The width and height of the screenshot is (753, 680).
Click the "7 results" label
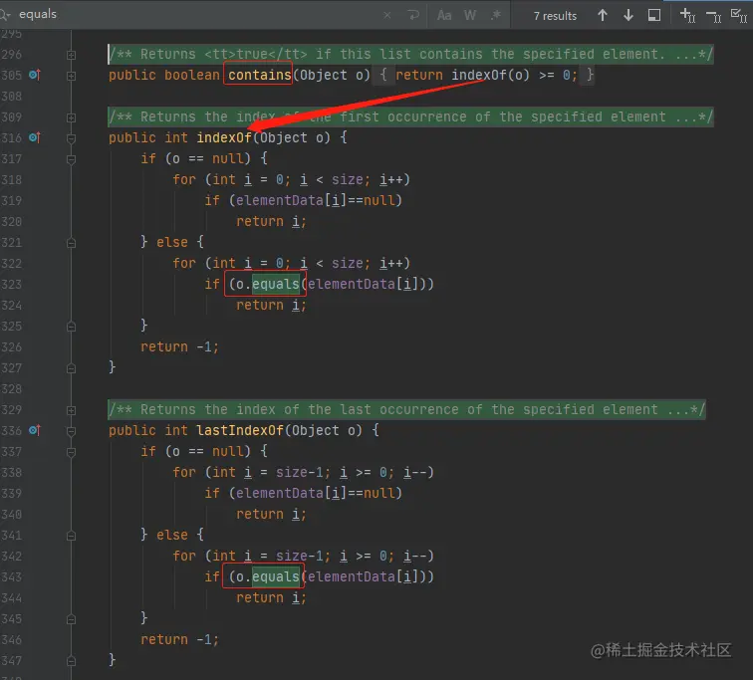click(555, 16)
